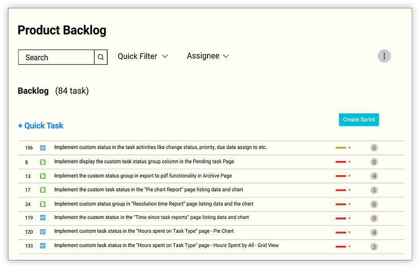Click the green type icon of task 8
This screenshot has height=268, width=420.
[x=42, y=162]
